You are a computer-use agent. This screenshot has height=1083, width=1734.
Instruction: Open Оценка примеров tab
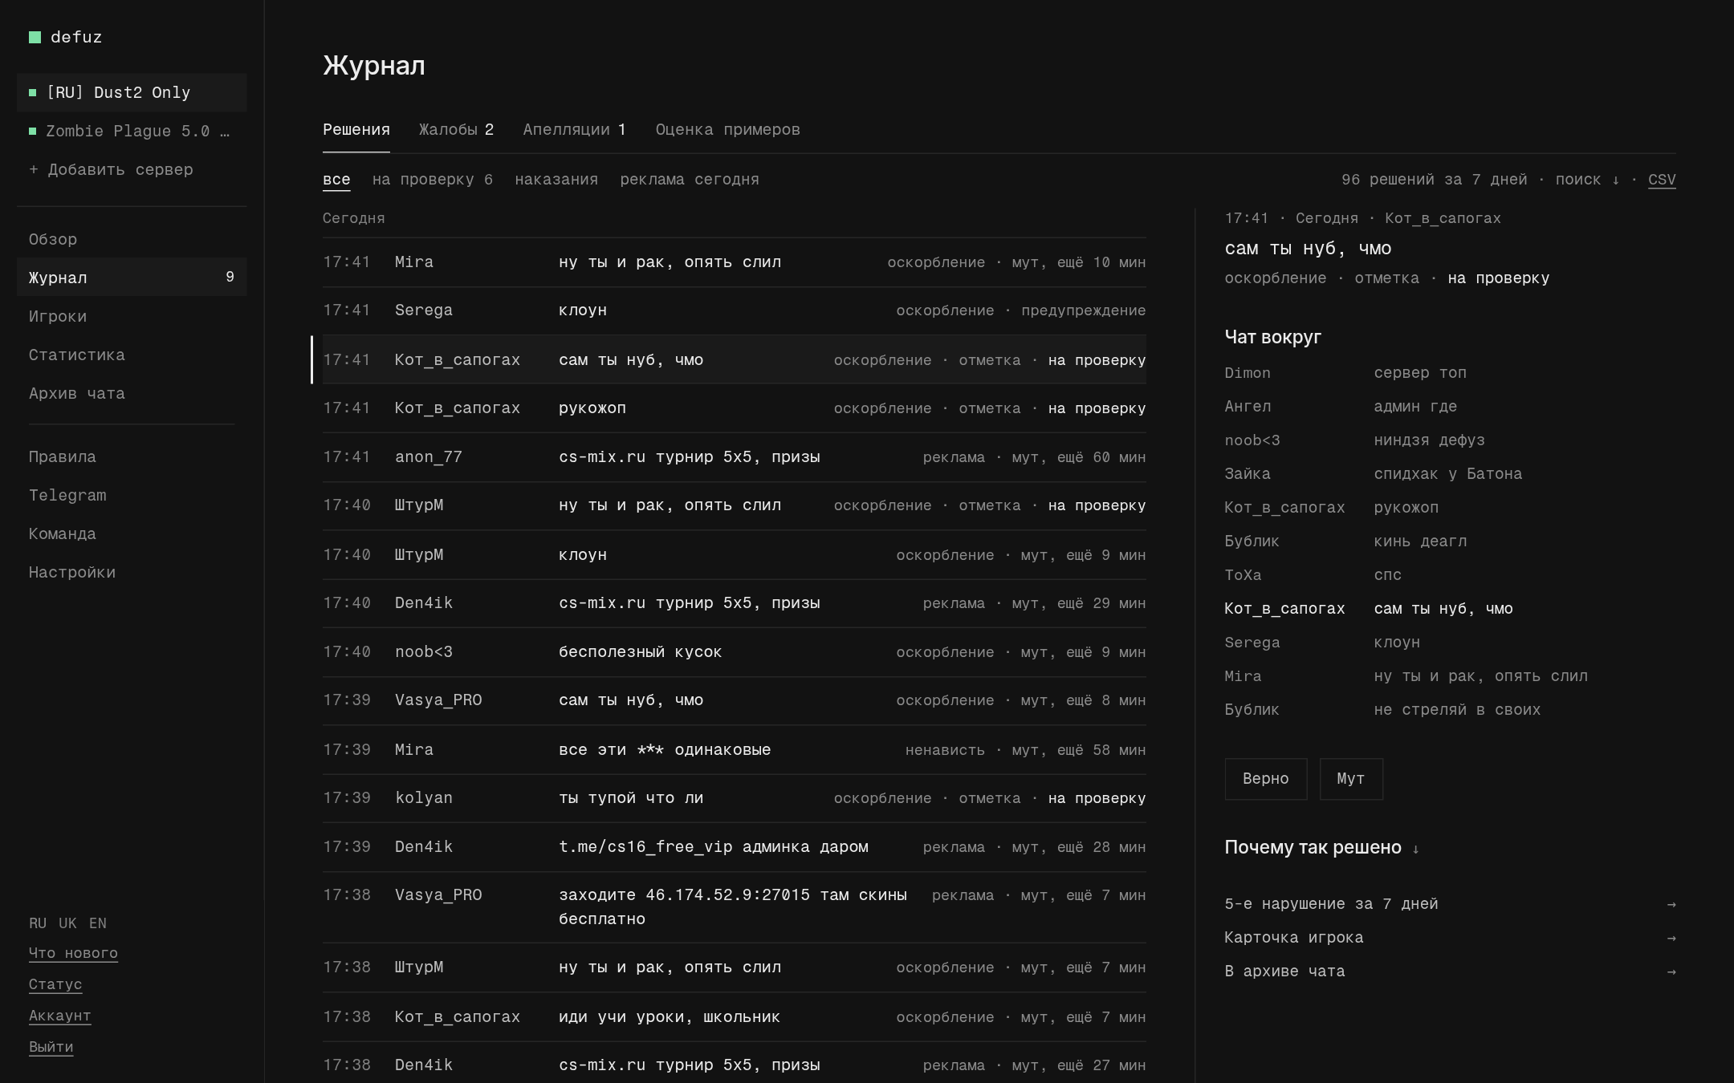click(x=727, y=129)
